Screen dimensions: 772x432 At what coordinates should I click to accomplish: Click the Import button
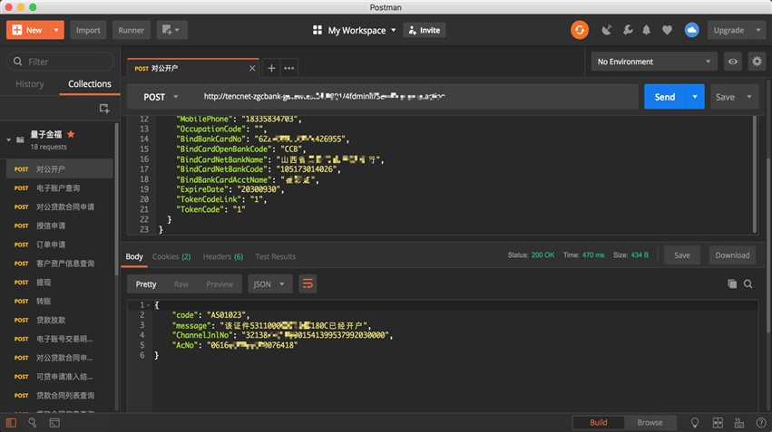[x=88, y=30]
